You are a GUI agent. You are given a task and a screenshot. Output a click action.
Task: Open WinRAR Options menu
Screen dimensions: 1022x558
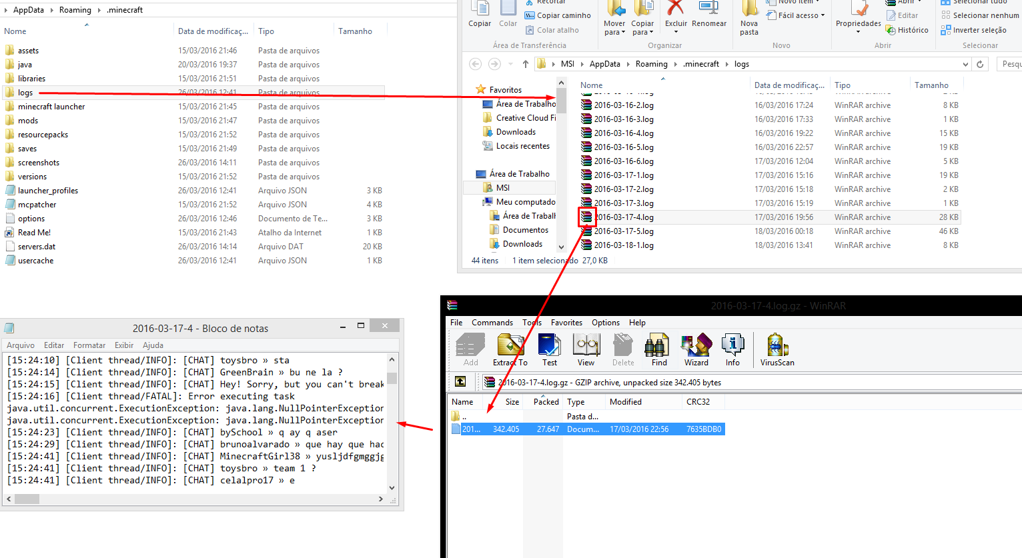(x=606, y=323)
